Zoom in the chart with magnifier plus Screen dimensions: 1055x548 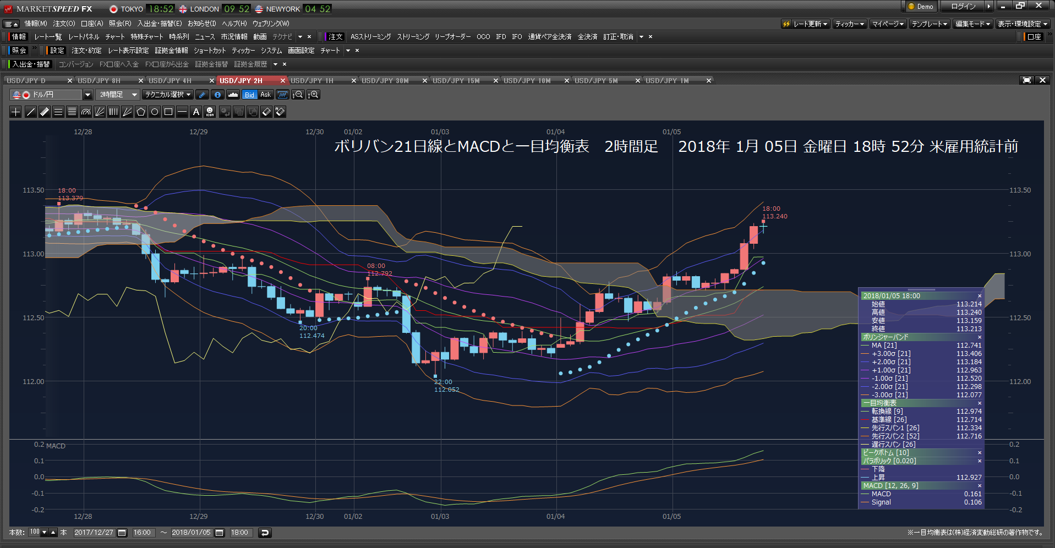313,95
